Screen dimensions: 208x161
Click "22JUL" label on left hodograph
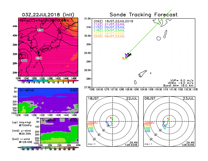(x=132, y=99)
